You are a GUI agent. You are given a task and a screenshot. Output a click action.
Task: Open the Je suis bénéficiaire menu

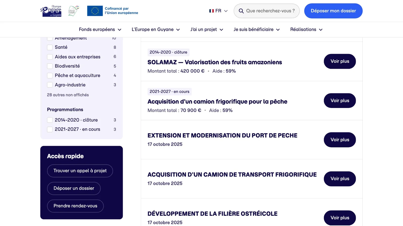(257, 29)
